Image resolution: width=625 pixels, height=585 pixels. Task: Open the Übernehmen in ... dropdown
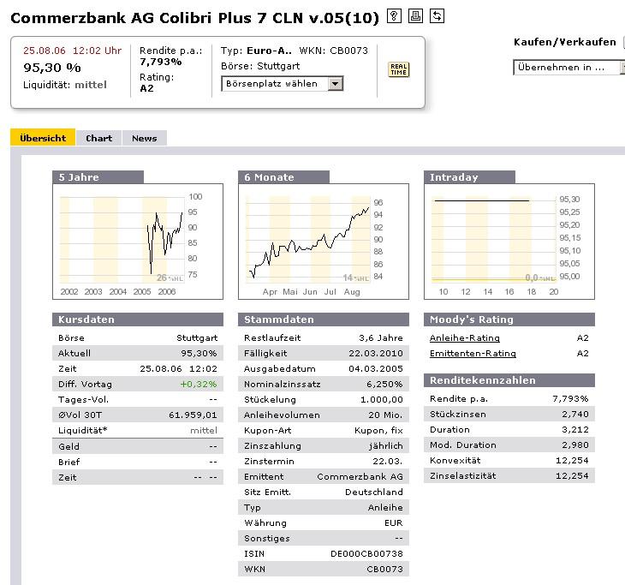tap(568, 68)
